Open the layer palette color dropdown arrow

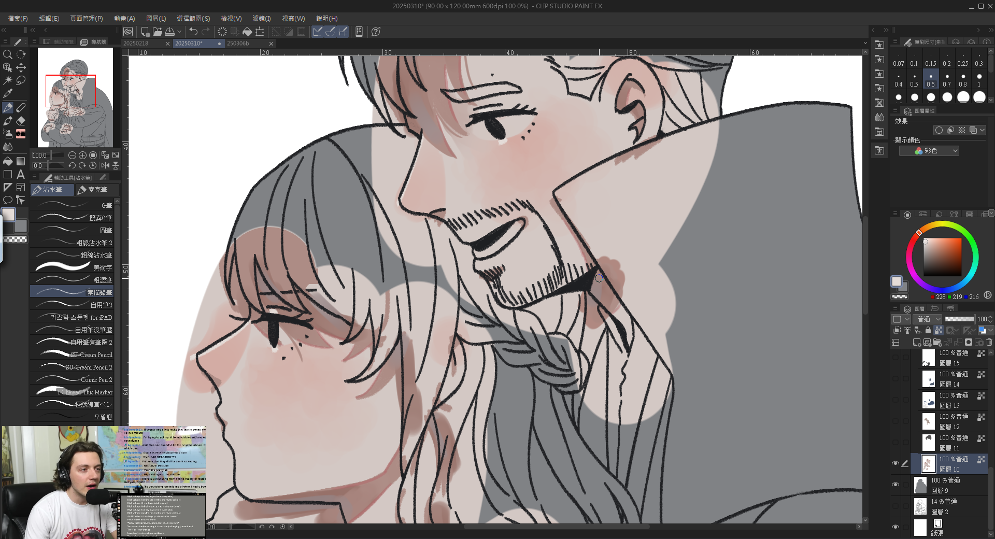coord(907,319)
